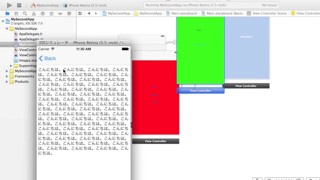Screen dimensions: 320x180
Task: Open the Symbol navigator
Action: pos(16,13)
